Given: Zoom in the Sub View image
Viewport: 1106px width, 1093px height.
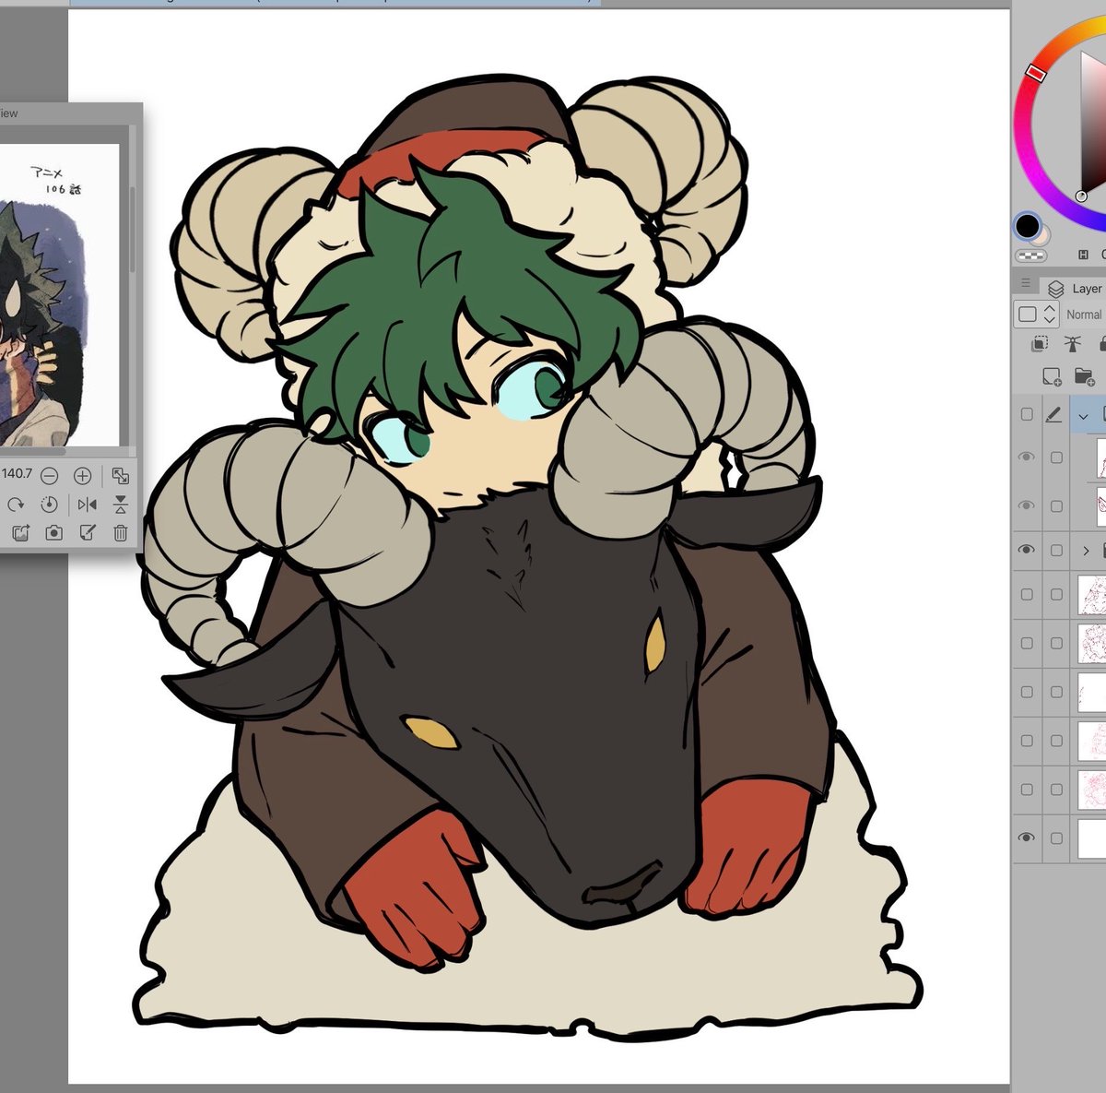Looking at the screenshot, I should point(83,476).
